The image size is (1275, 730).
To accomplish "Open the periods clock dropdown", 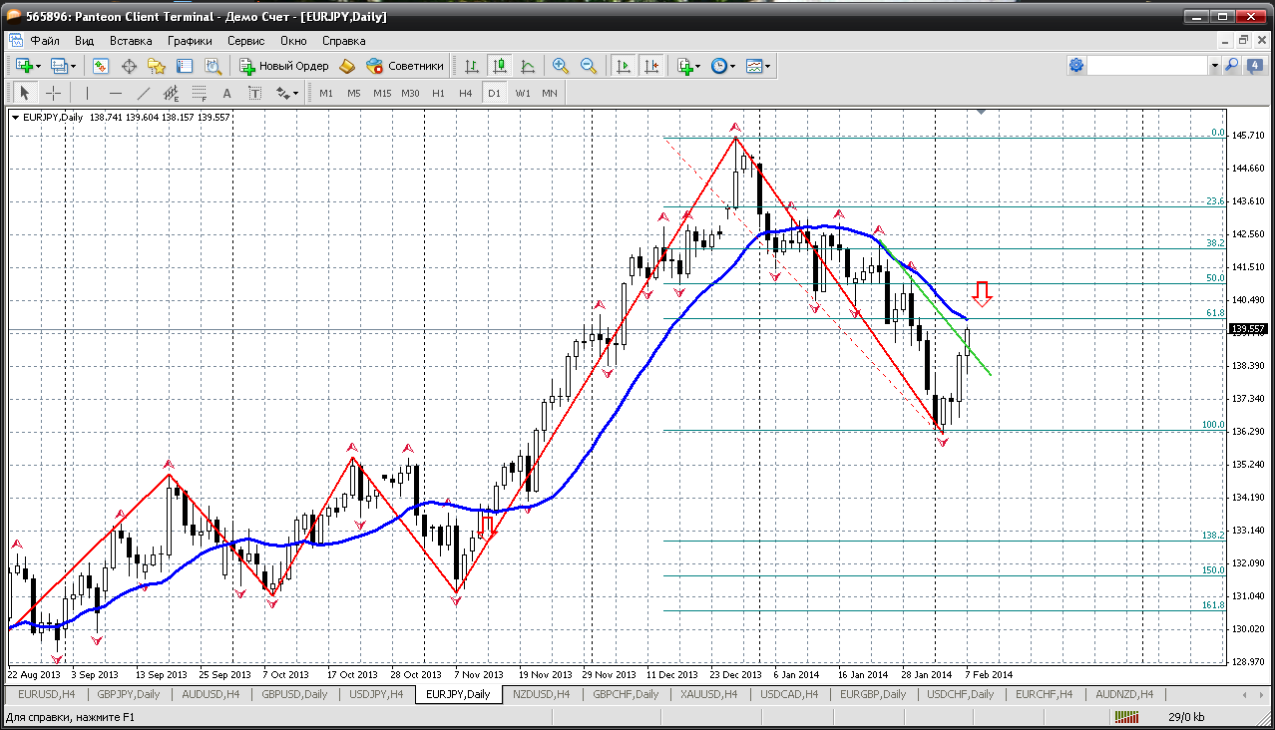I will click(x=723, y=66).
